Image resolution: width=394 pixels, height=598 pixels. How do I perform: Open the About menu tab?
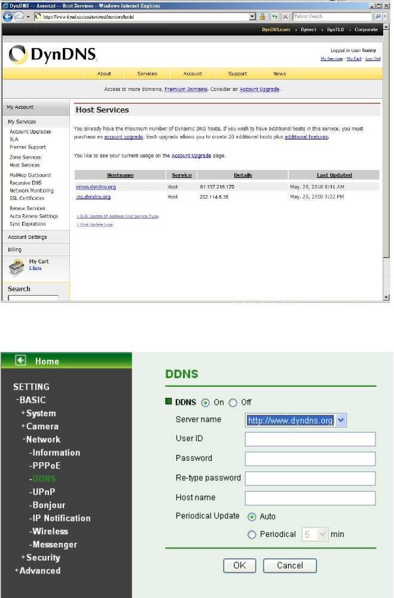[104, 74]
